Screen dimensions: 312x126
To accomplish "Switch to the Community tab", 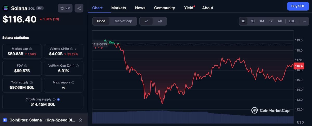I will [x=164, y=8].
